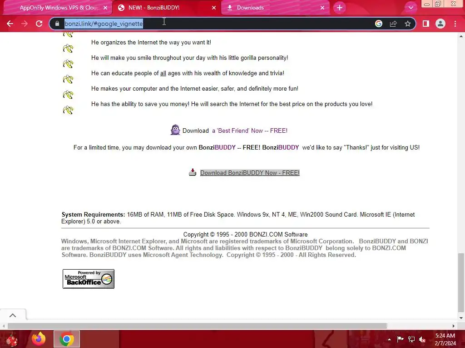Click the underlined word 'all'
465x348 pixels.
coord(163,73)
